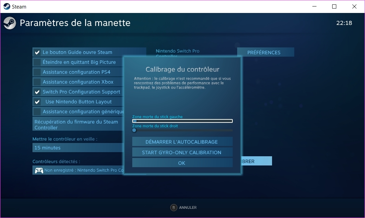Click the Steam icon in the title bar

pos(7,6)
